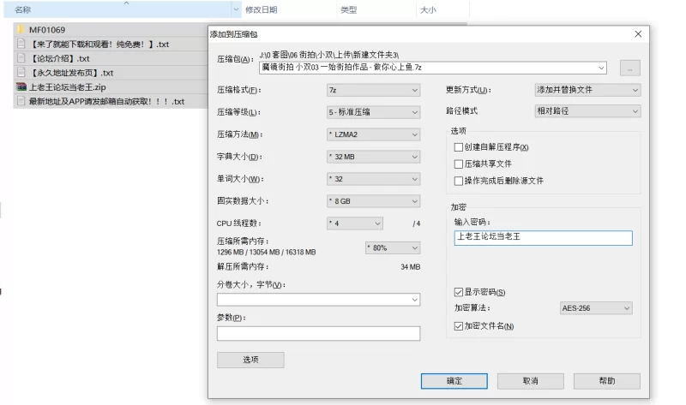Click the 【论坛介绍】.txt file icon

point(21,58)
